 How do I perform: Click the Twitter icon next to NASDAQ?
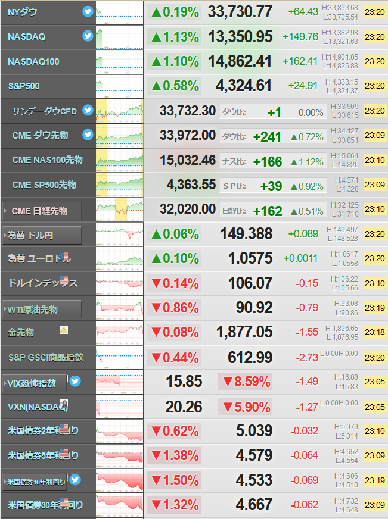tap(88, 36)
